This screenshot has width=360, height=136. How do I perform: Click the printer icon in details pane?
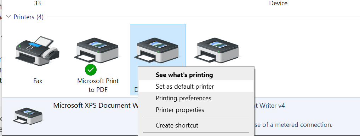click(28, 116)
